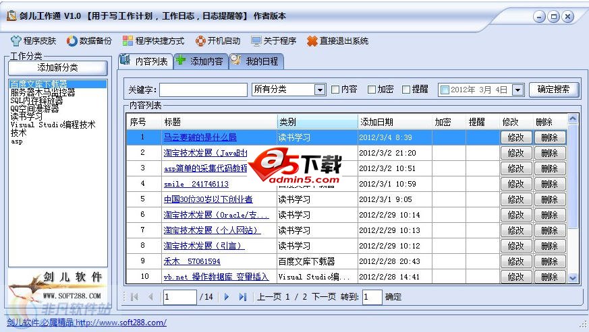Select category SQL内存释放器
Viewport: 589px width, 332px height.
[x=36, y=100]
